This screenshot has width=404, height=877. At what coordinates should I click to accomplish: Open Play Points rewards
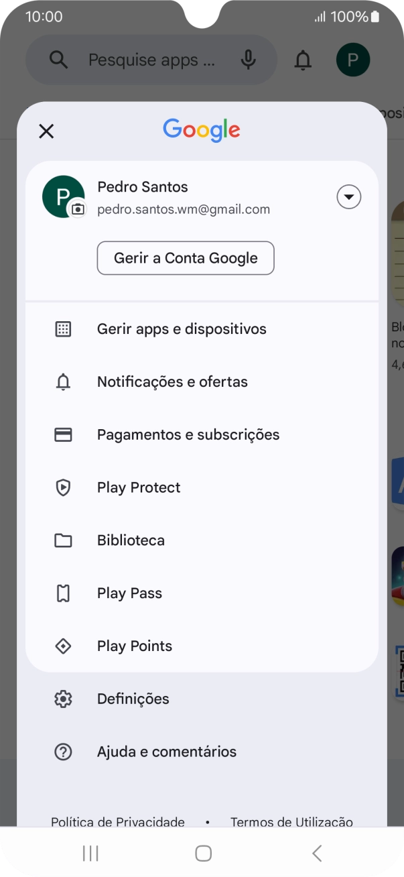(x=134, y=646)
